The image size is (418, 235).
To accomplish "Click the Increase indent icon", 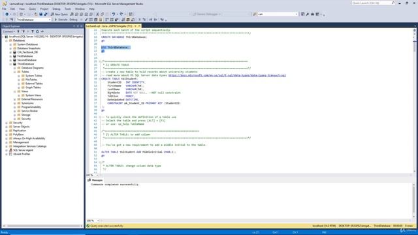I will click(155, 20).
